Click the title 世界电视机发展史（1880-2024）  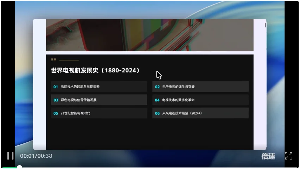(95, 70)
